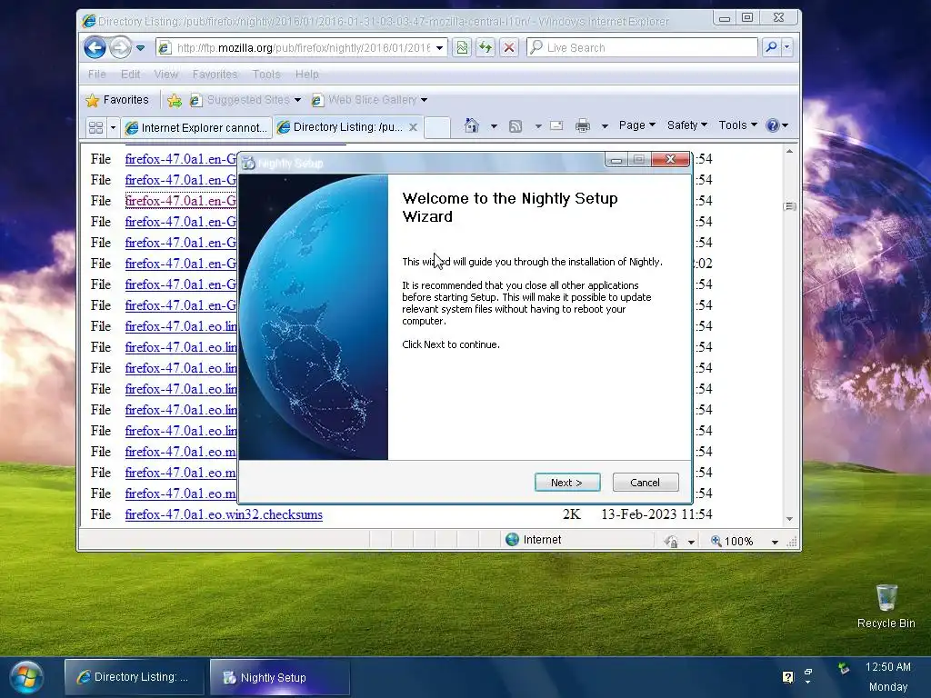Click Next in Nightly Setup wizard
This screenshot has height=698, width=931.
coord(567,483)
